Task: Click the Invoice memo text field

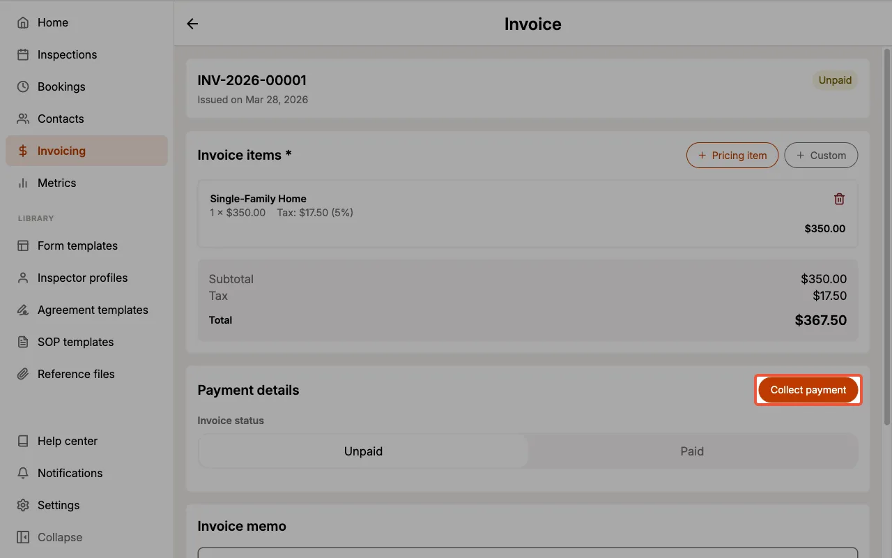Action: tap(528, 552)
